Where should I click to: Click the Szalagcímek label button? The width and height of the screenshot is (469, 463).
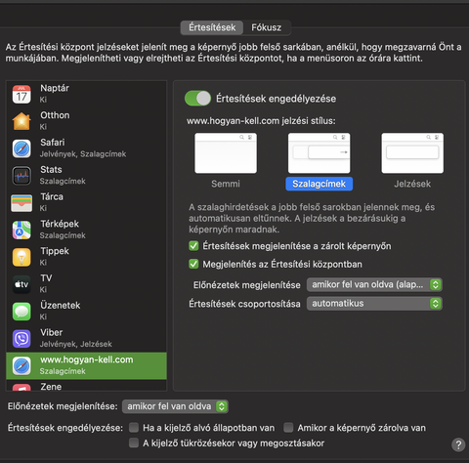pyautogui.click(x=320, y=184)
